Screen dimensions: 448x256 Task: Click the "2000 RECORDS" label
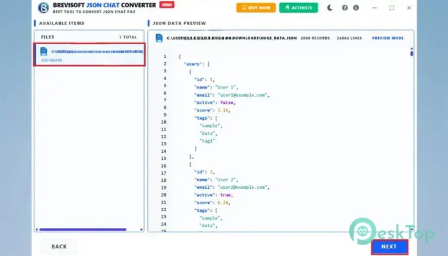tap(315, 38)
